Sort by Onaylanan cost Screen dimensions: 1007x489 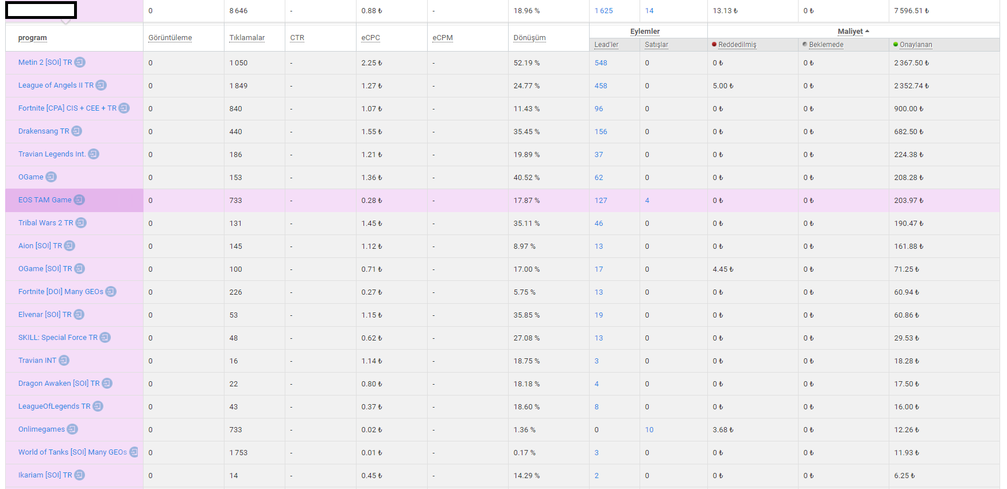(916, 45)
